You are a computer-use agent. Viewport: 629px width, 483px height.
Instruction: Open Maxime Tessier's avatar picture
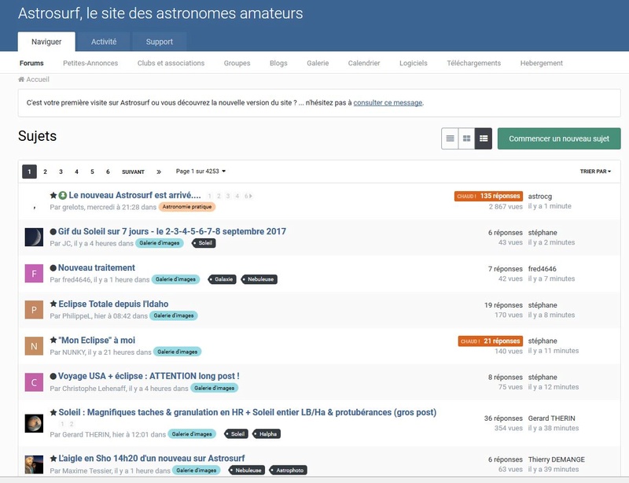pos(34,464)
